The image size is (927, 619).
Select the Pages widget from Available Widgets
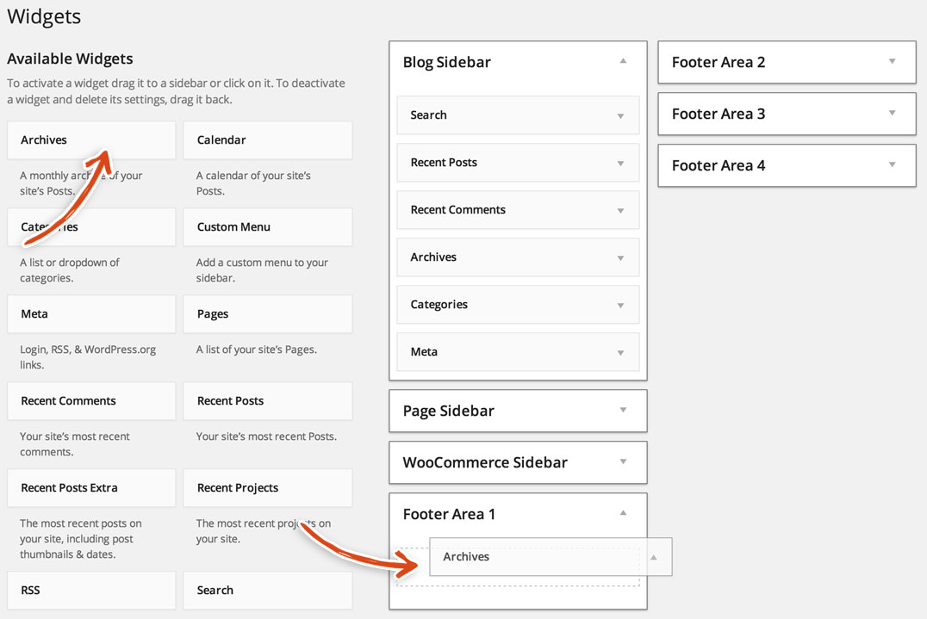[x=267, y=313]
